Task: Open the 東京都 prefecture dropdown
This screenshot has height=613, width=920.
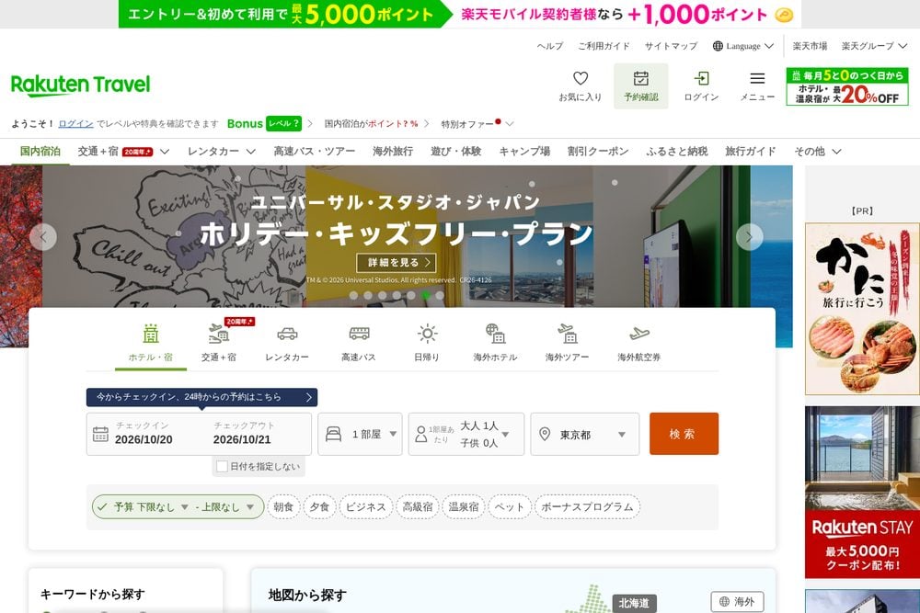Action: click(585, 435)
